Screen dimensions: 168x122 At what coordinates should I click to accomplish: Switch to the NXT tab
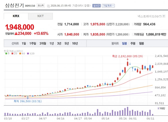point(40,16)
